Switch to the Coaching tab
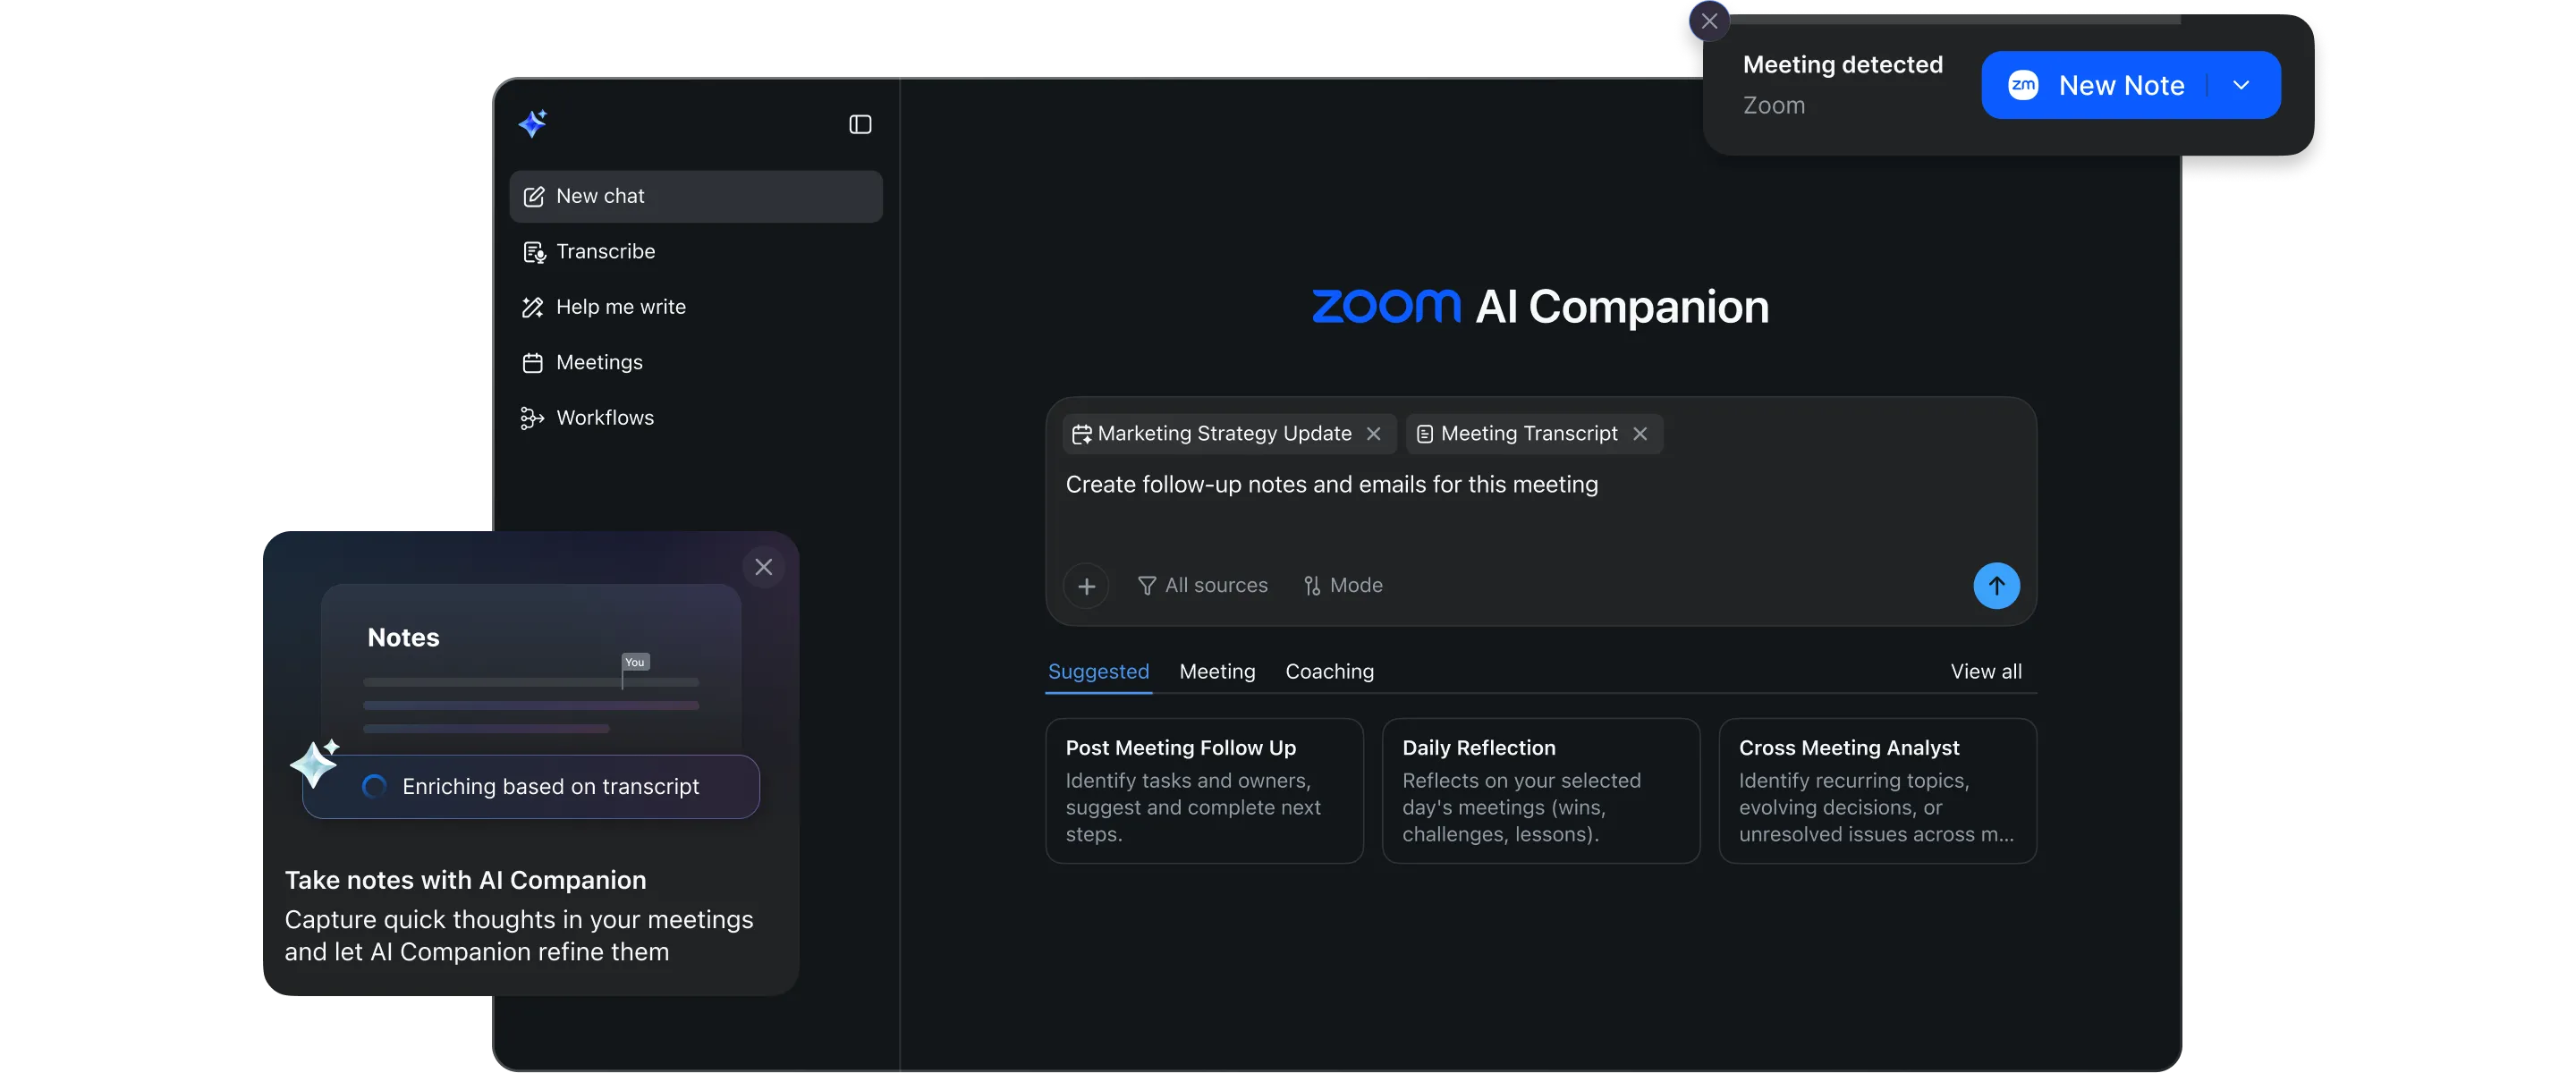 coord(1329,671)
